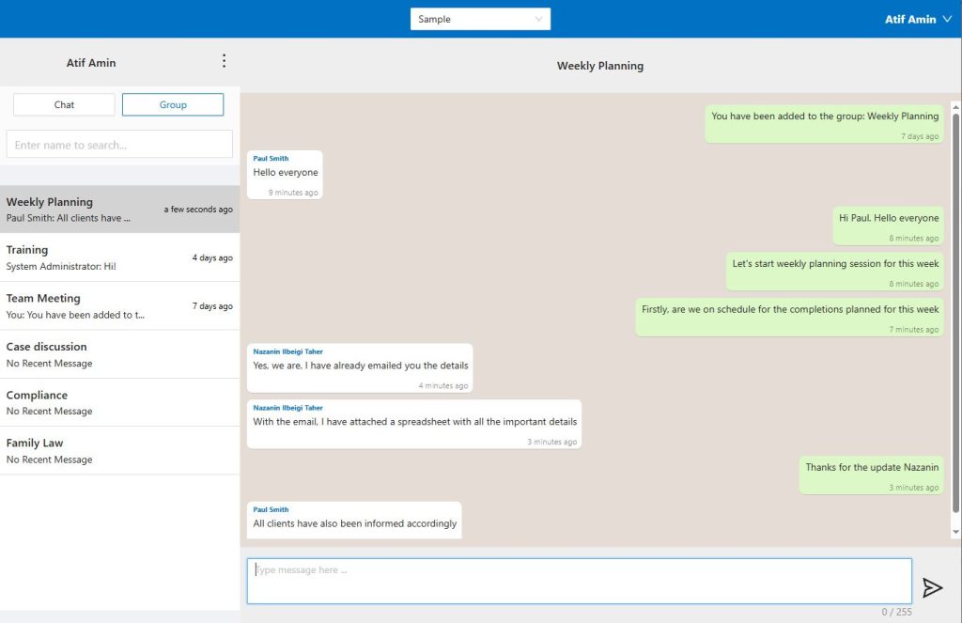Image resolution: width=962 pixels, height=623 pixels.
Task: Click Nazanin Ilbeigi Taher's name on spreadsheet message
Action: pyautogui.click(x=287, y=408)
